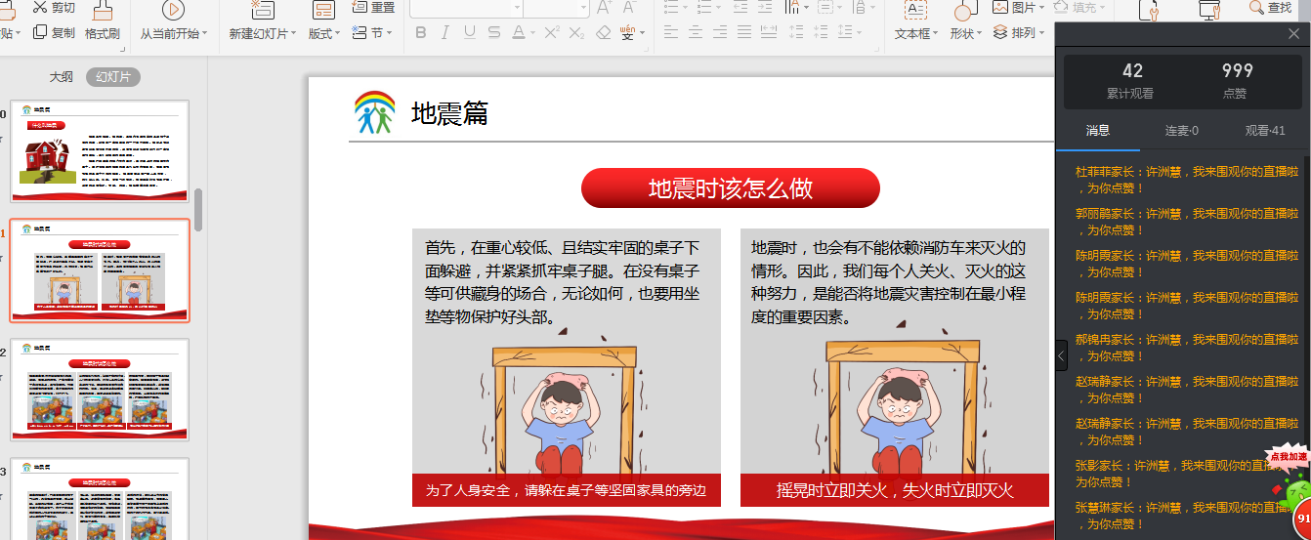The height and width of the screenshot is (540, 1311).
Task: Click the Find (查找) magnifier icon
Action: coord(1257,7)
